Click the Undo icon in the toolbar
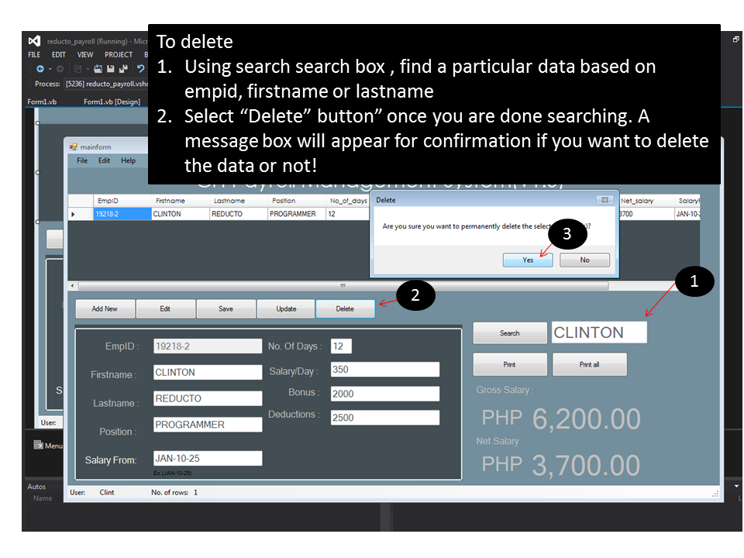Viewport: 744px width, 558px height. pyautogui.click(x=140, y=68)
